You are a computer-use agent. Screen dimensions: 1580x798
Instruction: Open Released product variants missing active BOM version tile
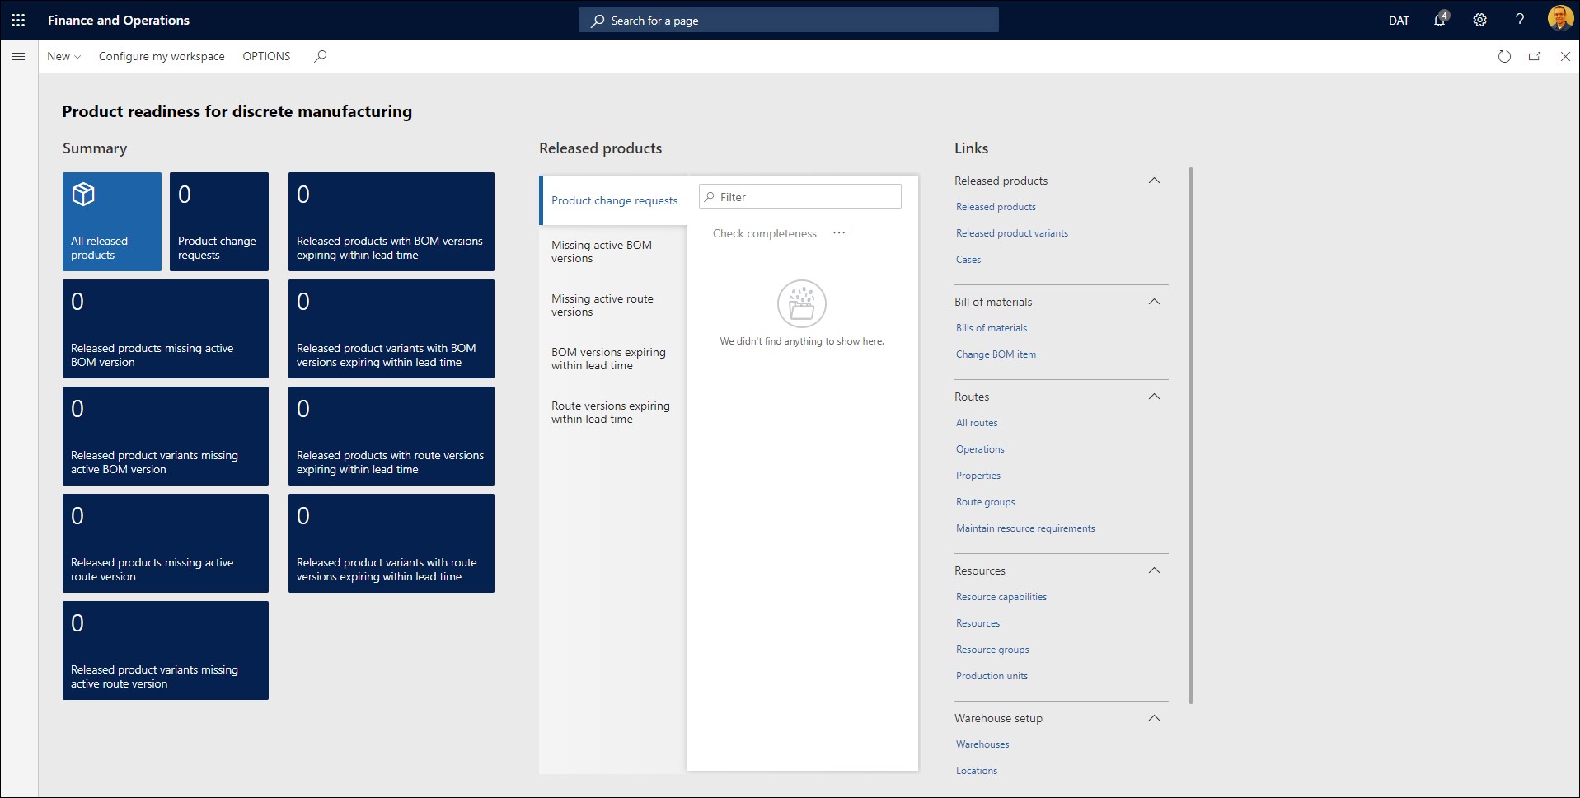click(166, 436)
